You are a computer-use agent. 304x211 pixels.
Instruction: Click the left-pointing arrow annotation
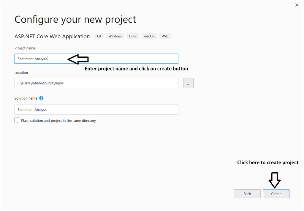78,59
